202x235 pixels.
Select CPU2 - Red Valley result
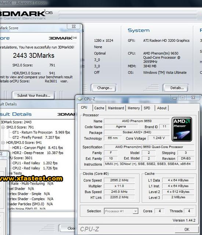click(x=35, y=168)
